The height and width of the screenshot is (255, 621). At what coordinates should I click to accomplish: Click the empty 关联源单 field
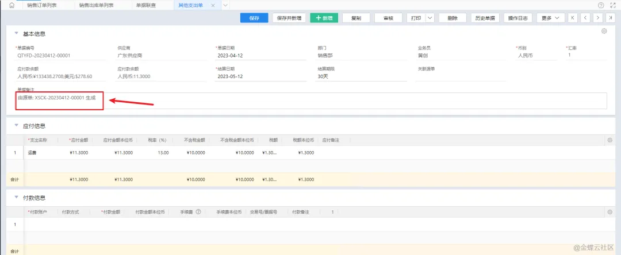[x=462, y=76]
